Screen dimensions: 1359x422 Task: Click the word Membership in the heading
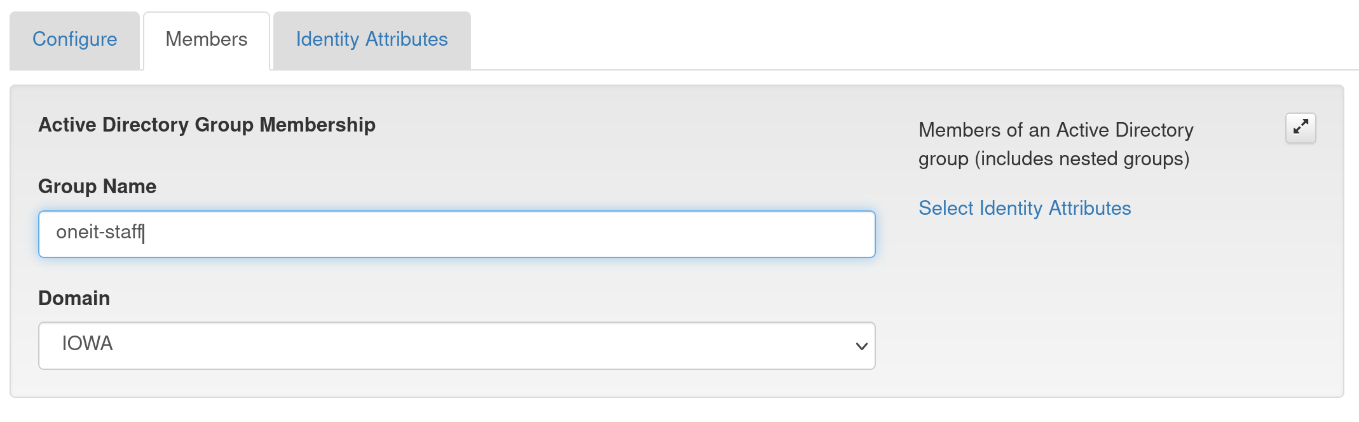317,125
